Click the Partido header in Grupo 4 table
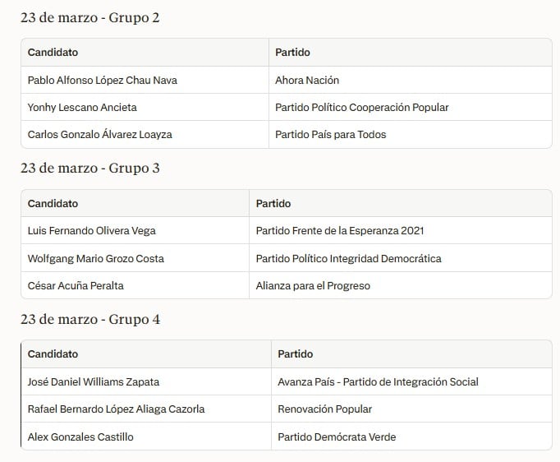560x462 pixels. (x=411, y=354)
